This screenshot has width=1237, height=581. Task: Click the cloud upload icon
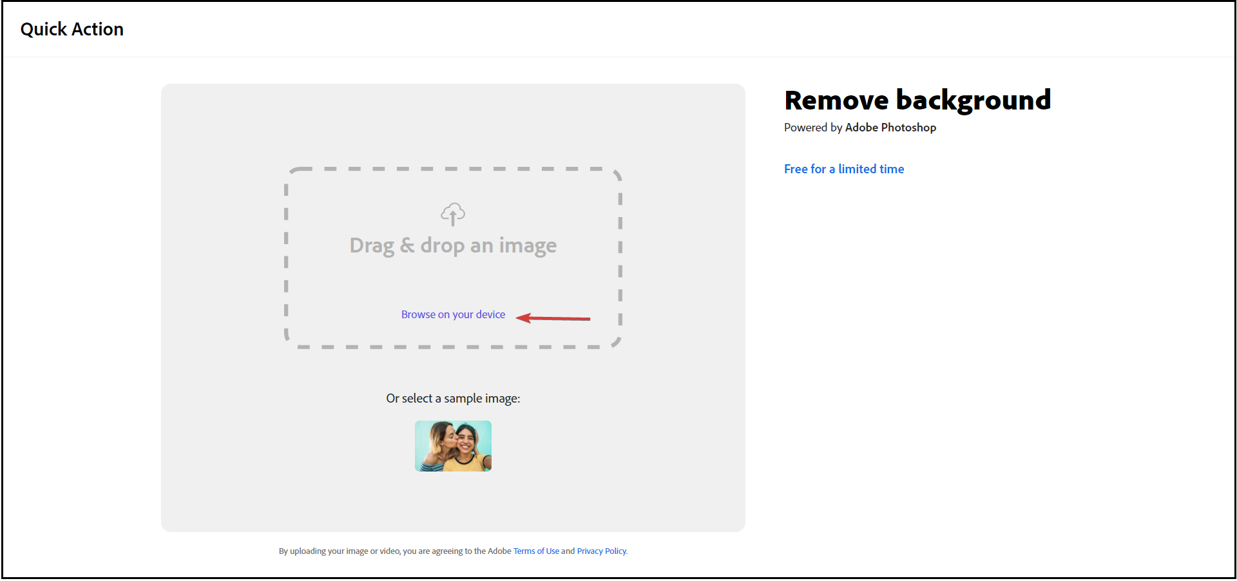pyautogui.click(x=453, y=214)
